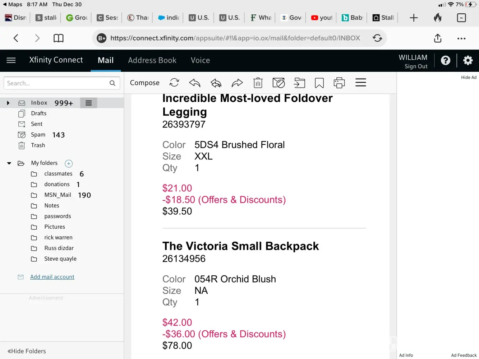This screenshot has width=479, height=359.
Task: Click the Search mail input field
Action: coord(57,83)
